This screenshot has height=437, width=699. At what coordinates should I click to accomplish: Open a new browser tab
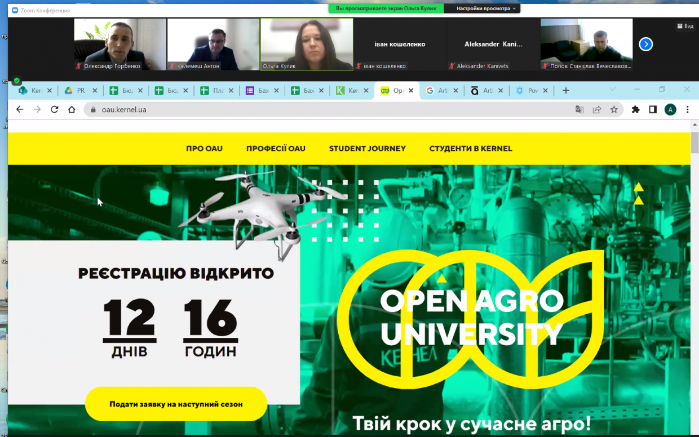click(x=566, y=91)
